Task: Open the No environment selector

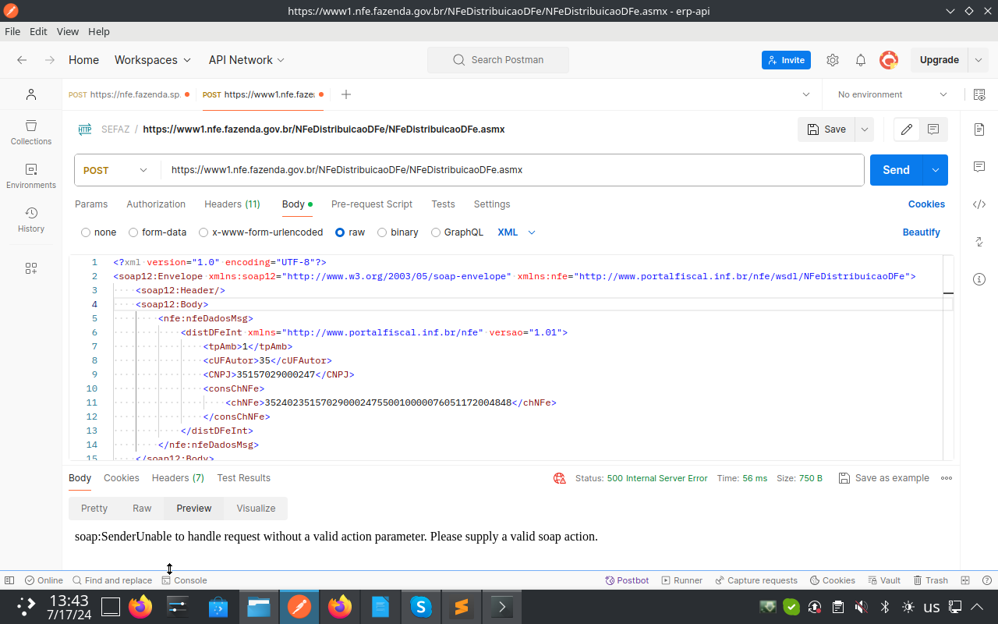Action: [x=893, y=94]
